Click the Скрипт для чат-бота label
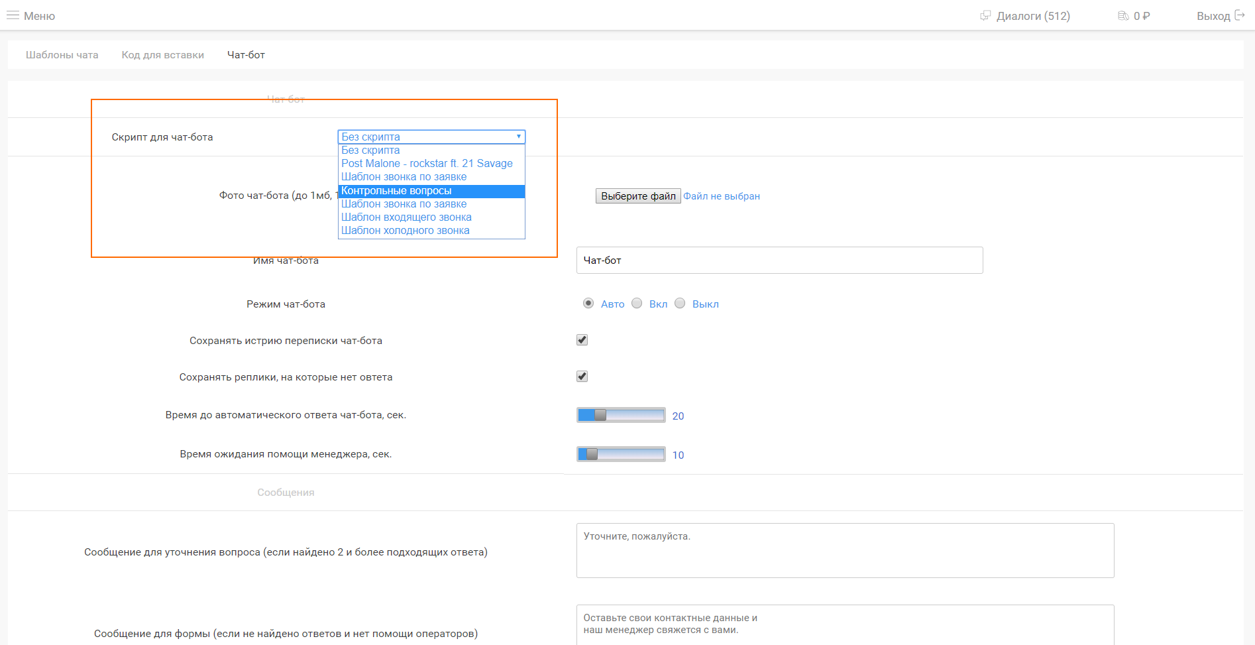 pos(162,137)
